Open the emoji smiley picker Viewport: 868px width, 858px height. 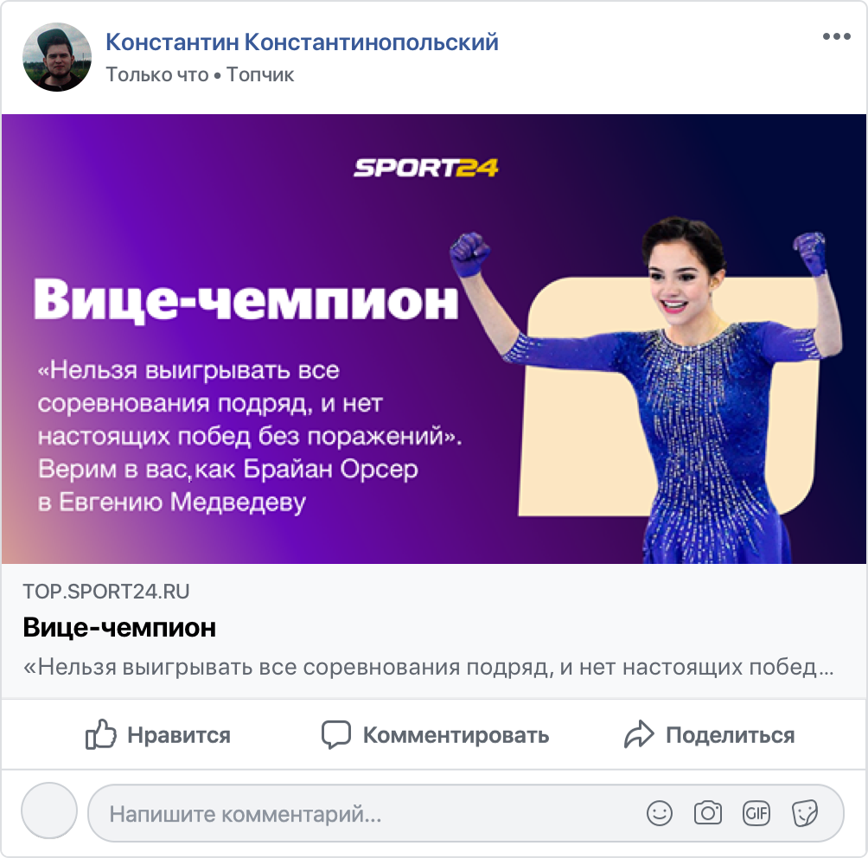(x=660, y=813)
